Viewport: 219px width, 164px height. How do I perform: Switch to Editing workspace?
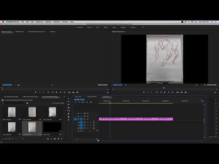point(89,27)
